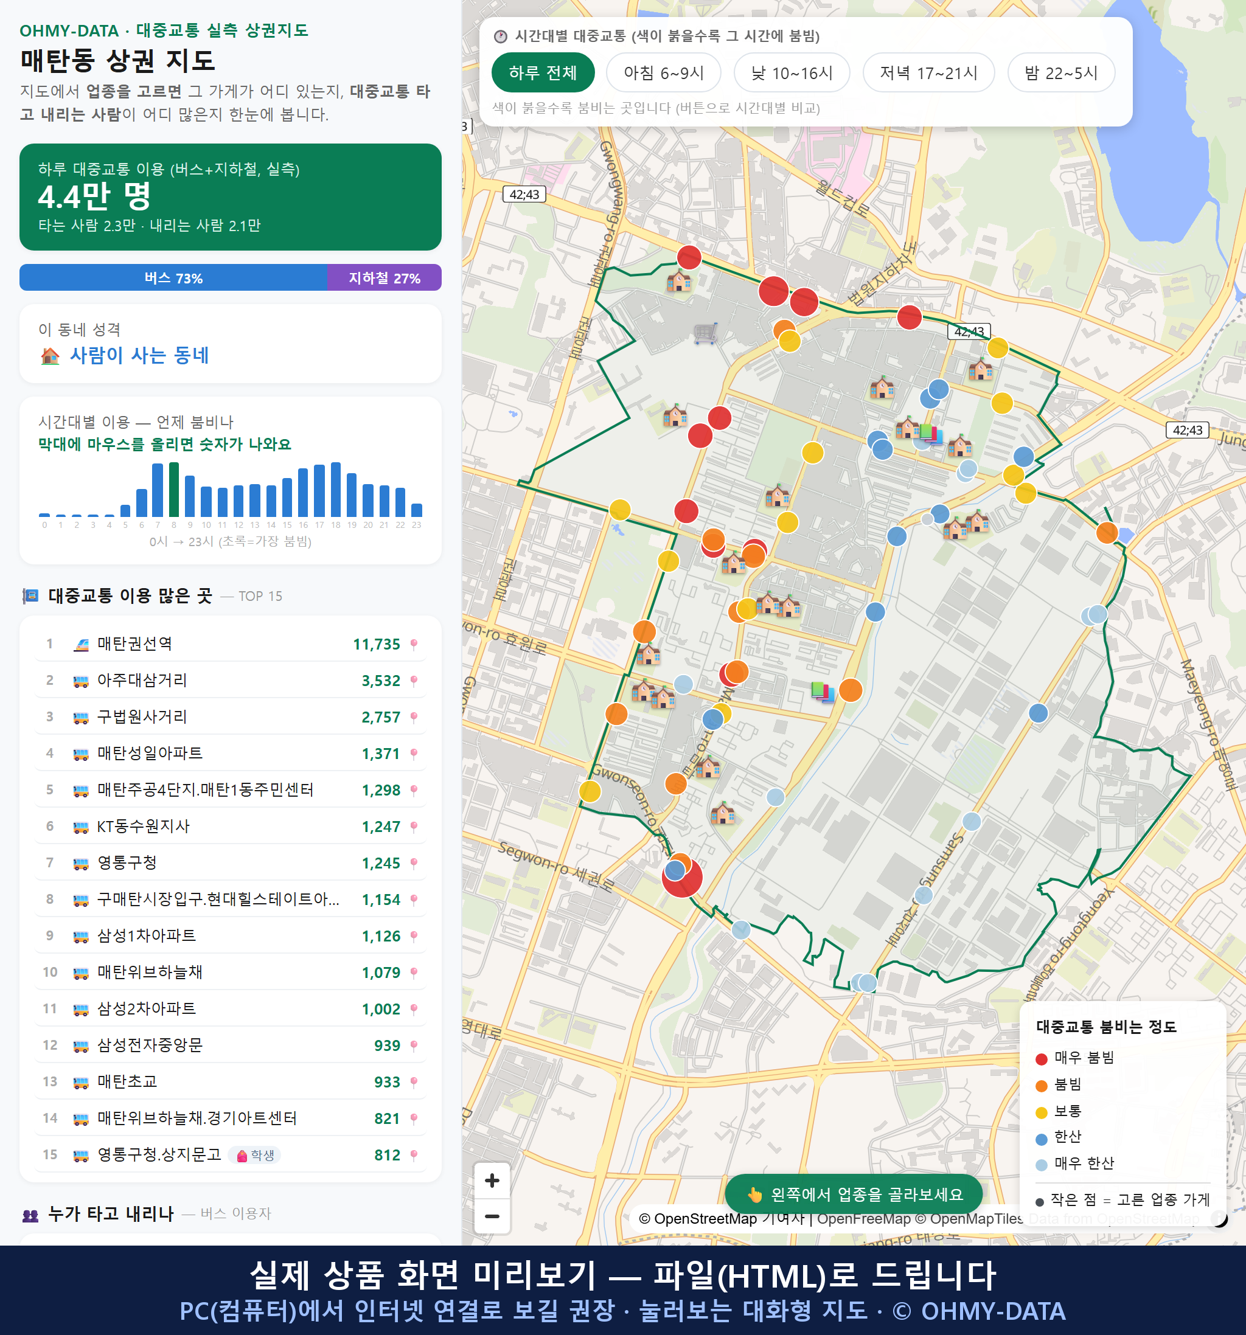Viewport: 1246px width, 1335px height.
Task: Click the 한산 blue legend swatch
Action: click(1041, 1139)
